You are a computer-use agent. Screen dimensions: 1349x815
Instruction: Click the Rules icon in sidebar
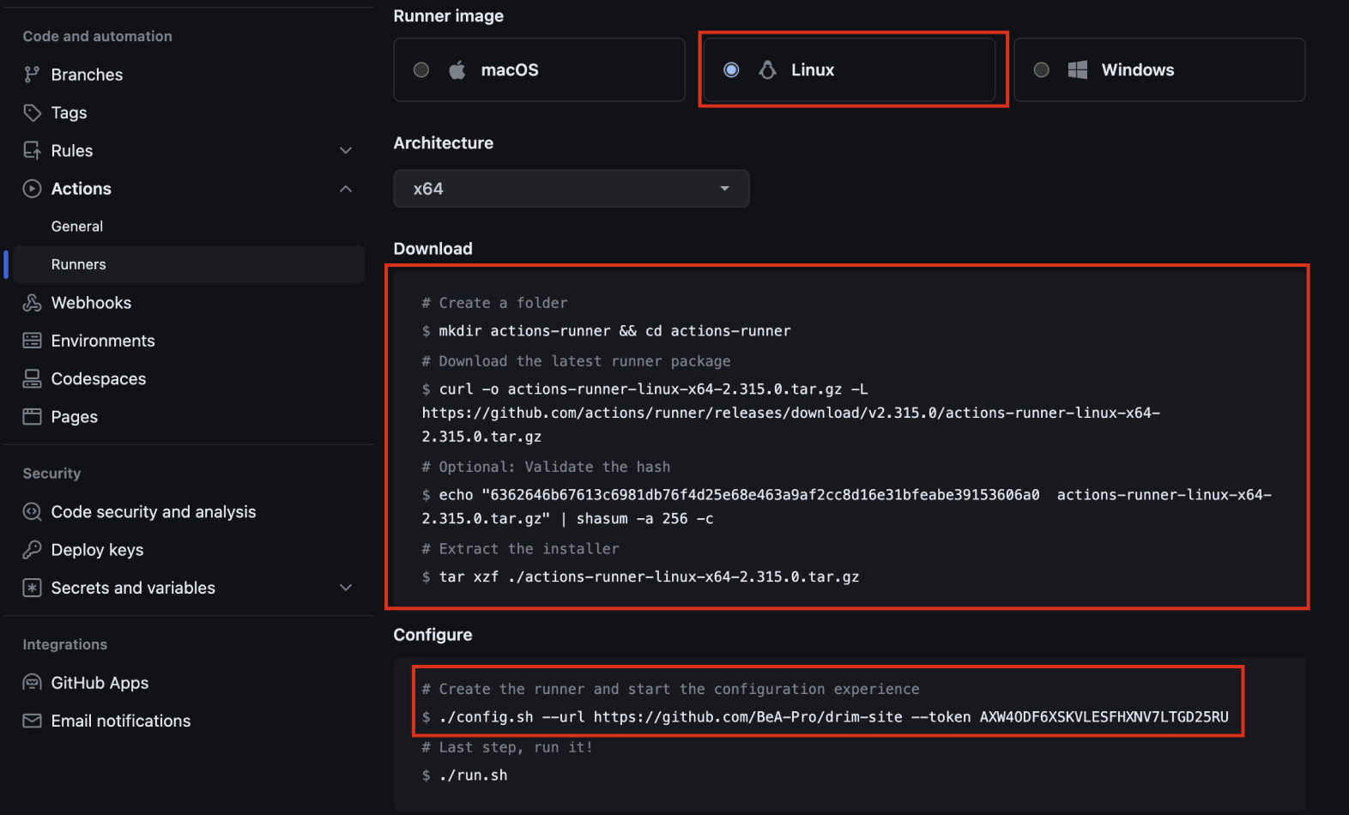32,151
